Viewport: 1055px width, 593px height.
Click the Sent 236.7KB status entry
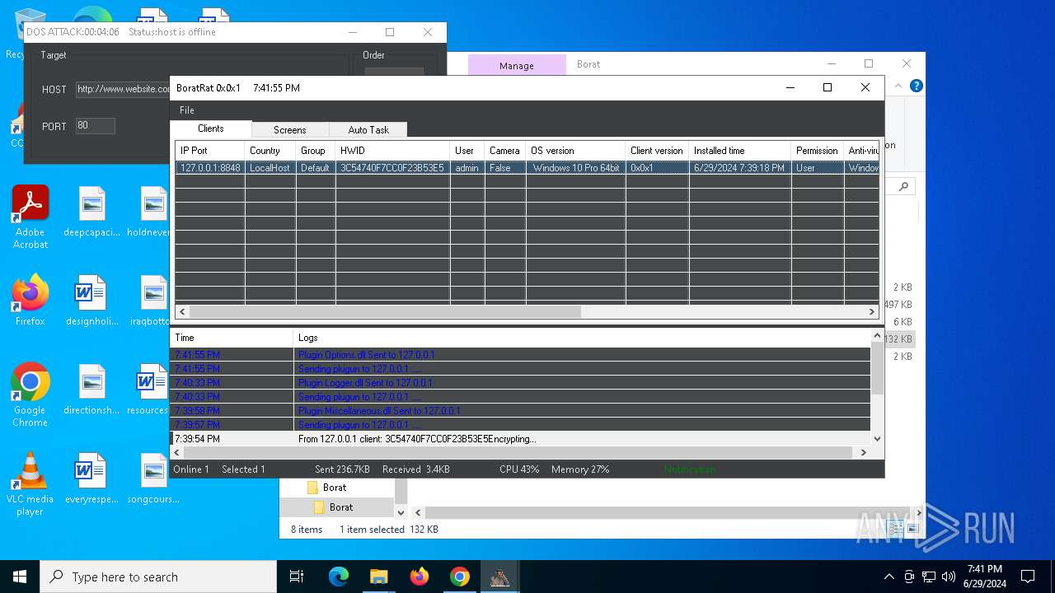coord(342,469)
